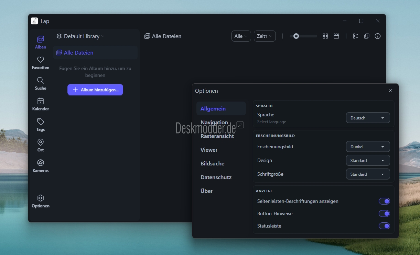The height and width of the screenshot is (255, 420).
Task: Open the Kameras aperture icon
Action: pos(41,163)
